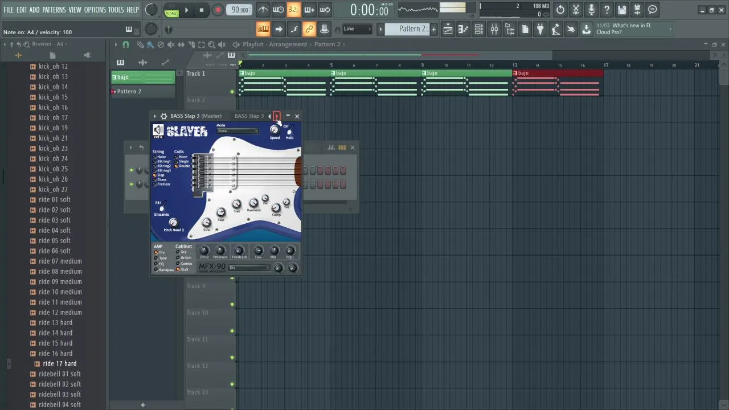Click the help question mark icon
The image size is (729, 410).
coord(607,10)
